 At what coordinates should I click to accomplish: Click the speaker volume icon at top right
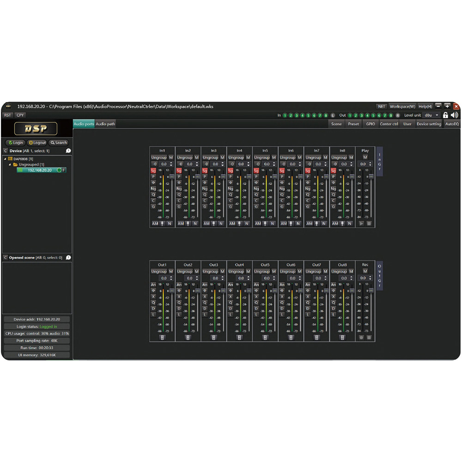[x=454, y=115]
